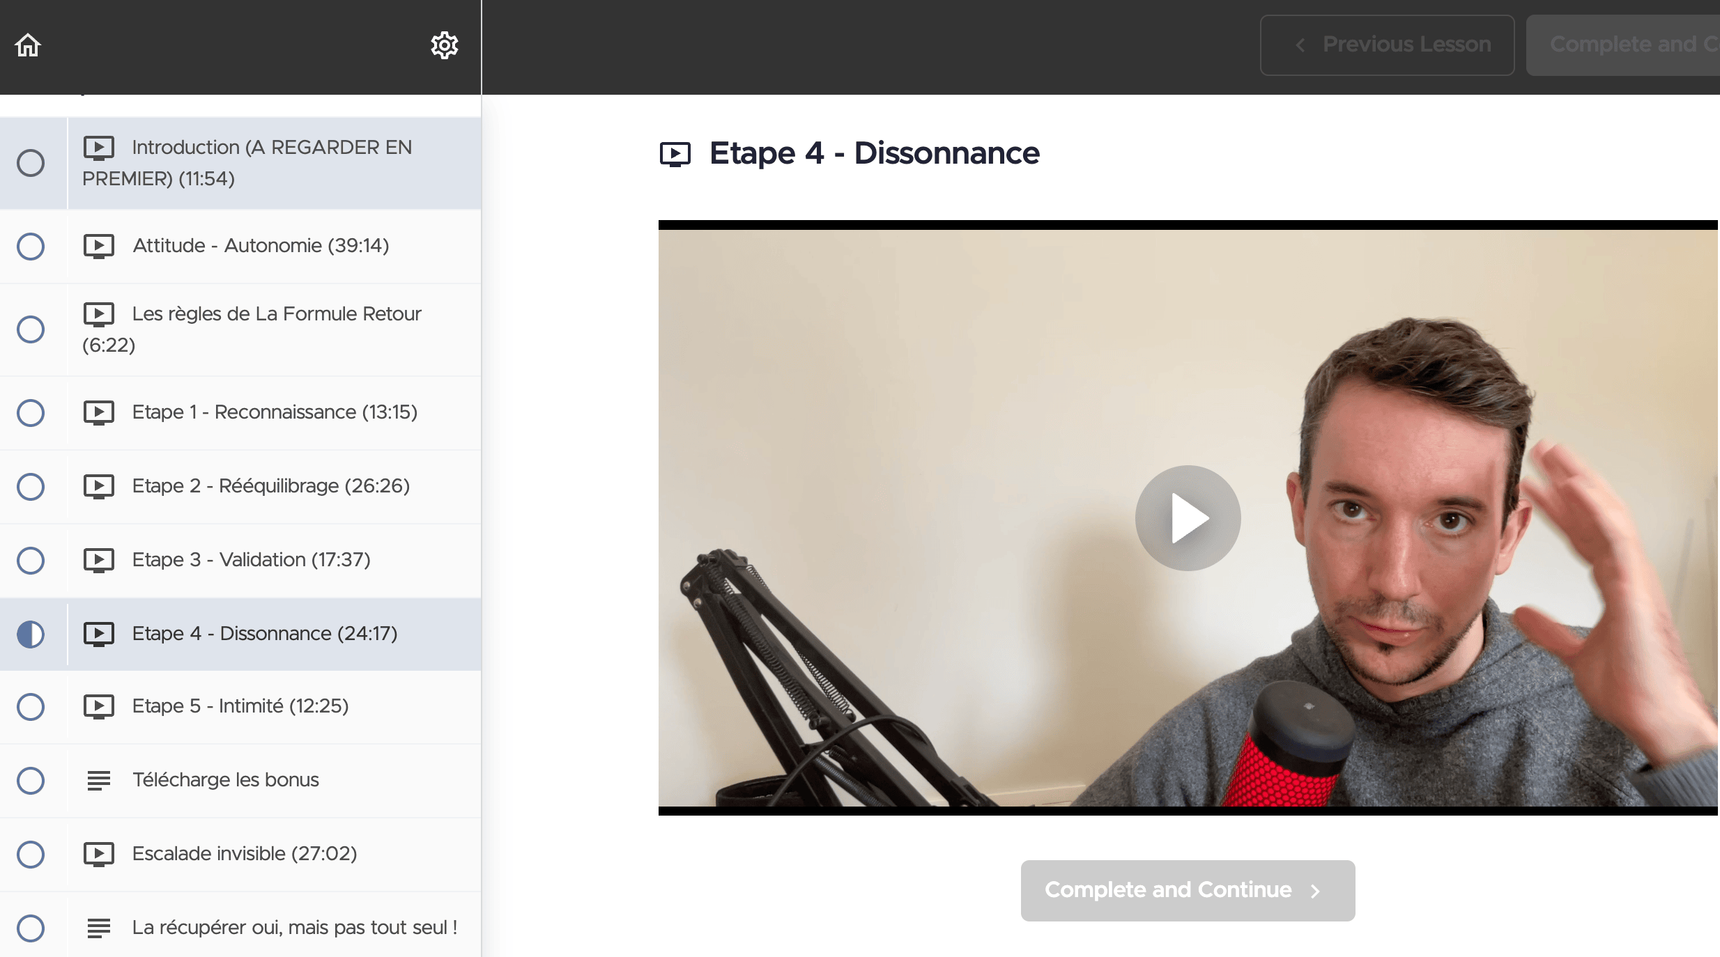The image size is (1720, 957).
Task: Click Complete and Continue below the video
Action: click(x=1188, y=890)
